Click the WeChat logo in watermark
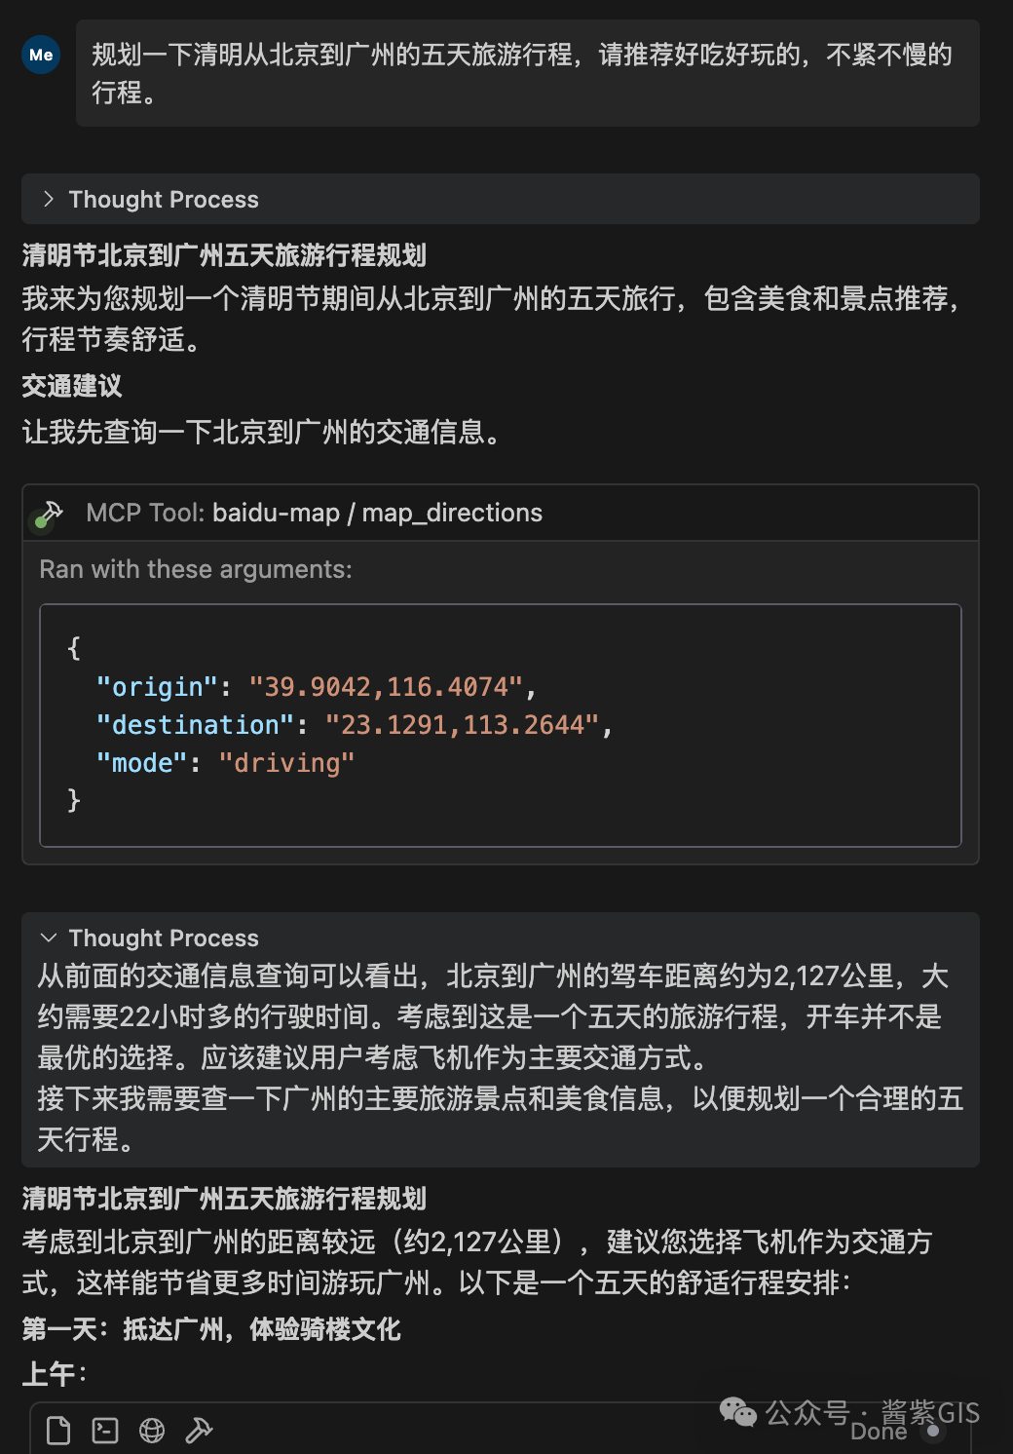The image size is (1013, 1454). [x=737, y=1412]
